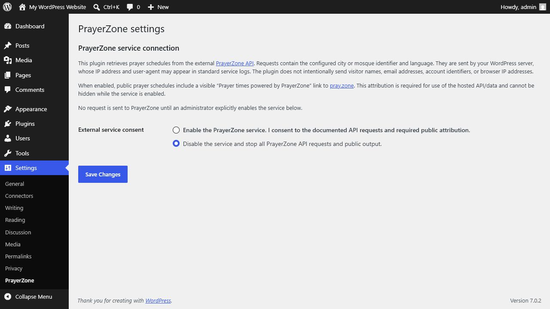Select Disable the service radio option
The width and height of the screenshot is (550, 309).
[x=176, y=144]
